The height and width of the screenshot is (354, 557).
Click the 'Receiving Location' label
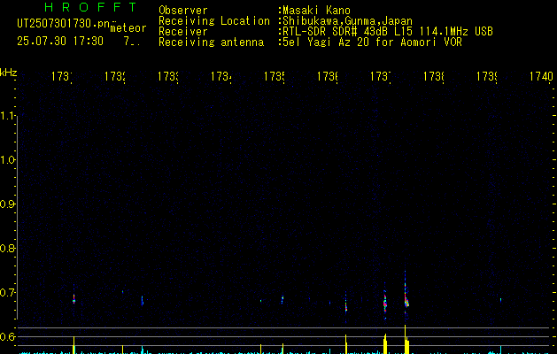click(x=214, y=21)
